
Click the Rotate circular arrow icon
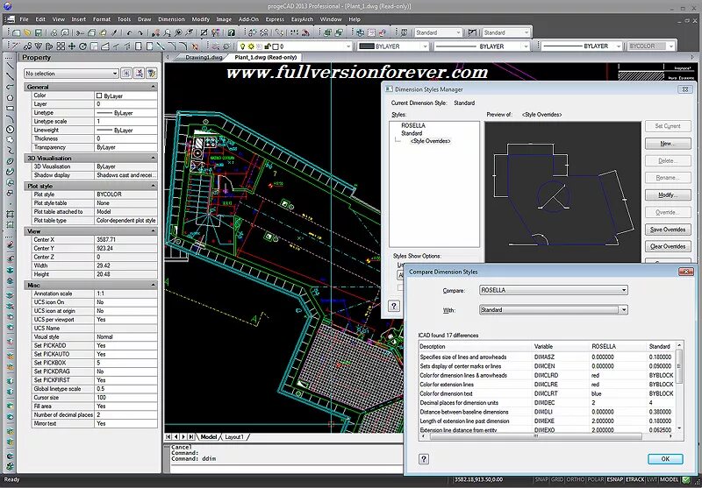coord(82,46)
